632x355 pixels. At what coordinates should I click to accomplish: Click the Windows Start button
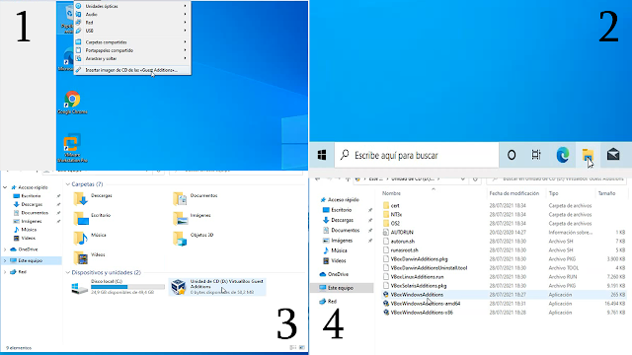click(322, 155)
